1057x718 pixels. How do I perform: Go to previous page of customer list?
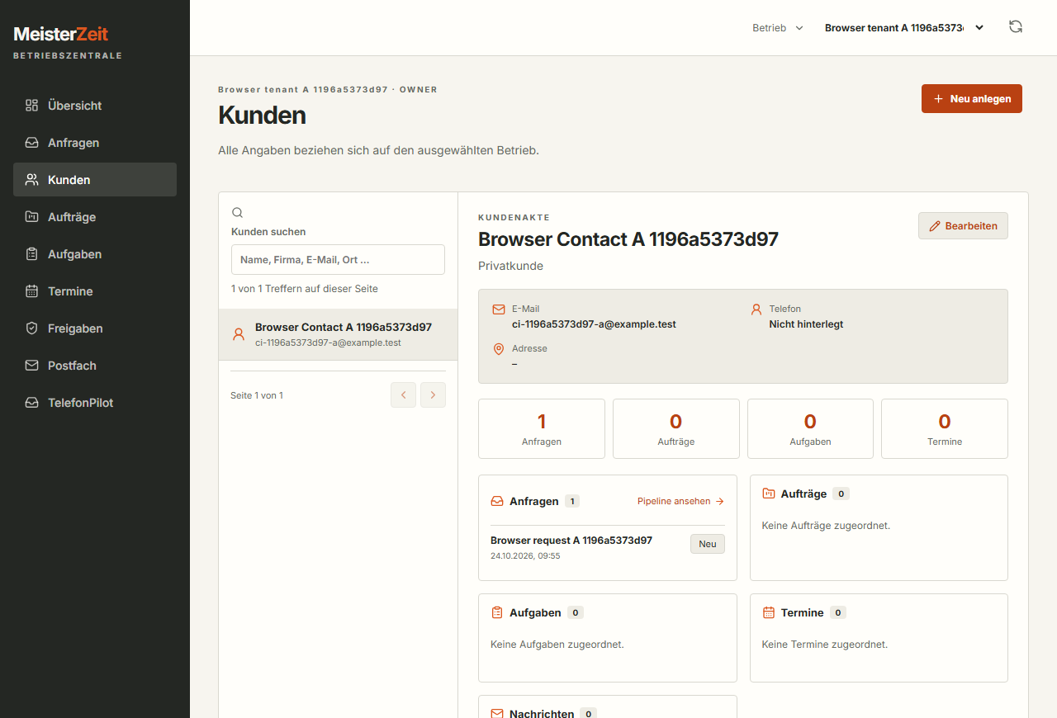click(x=403, y=395)
